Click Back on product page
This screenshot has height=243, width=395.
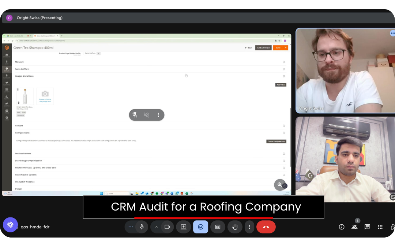(248, 48)
